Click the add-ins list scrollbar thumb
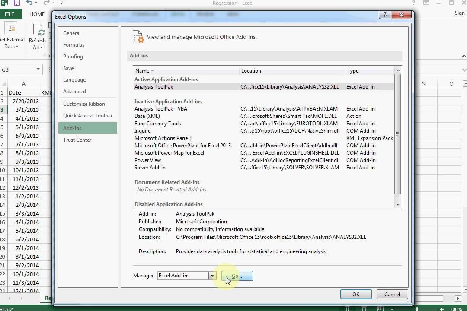Viewport: 467px width, 311px height. coord(398,134)
